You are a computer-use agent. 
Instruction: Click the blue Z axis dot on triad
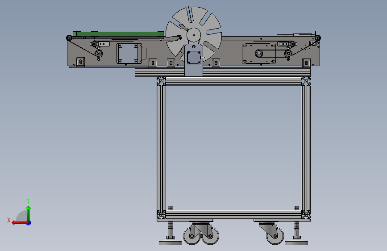click(x=29, y=223)
